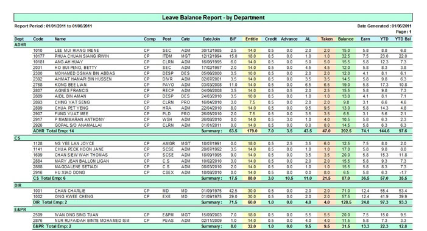Select the Entitle column header
The height and width of the screenshot is (231, 427).
pos(252,39)
